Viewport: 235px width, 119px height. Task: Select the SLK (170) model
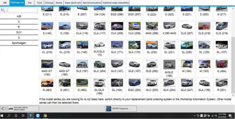(x=134, y=49)
